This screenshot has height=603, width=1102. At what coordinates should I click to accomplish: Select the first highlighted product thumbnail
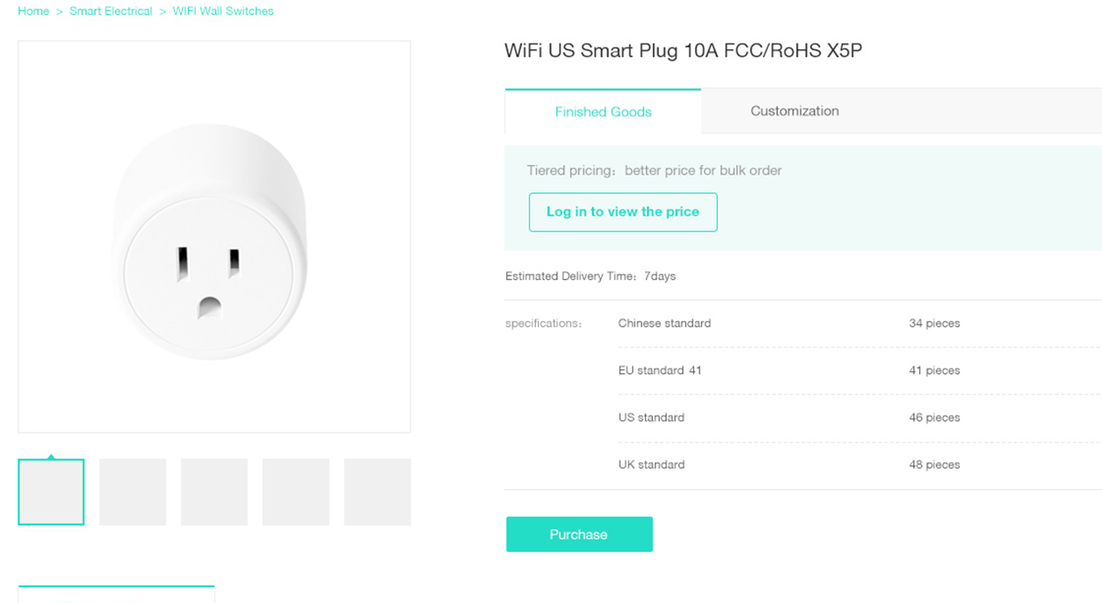[x=51, y=492]
